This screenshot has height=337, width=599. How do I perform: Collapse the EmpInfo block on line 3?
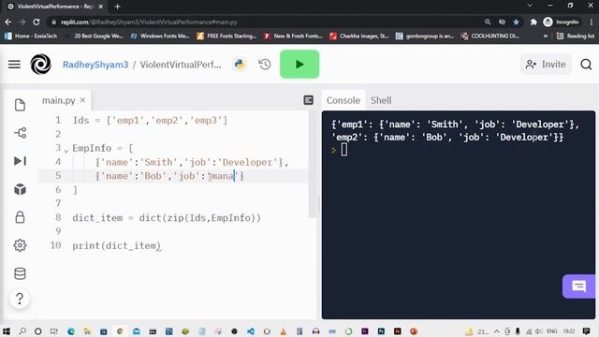(66, 152)
